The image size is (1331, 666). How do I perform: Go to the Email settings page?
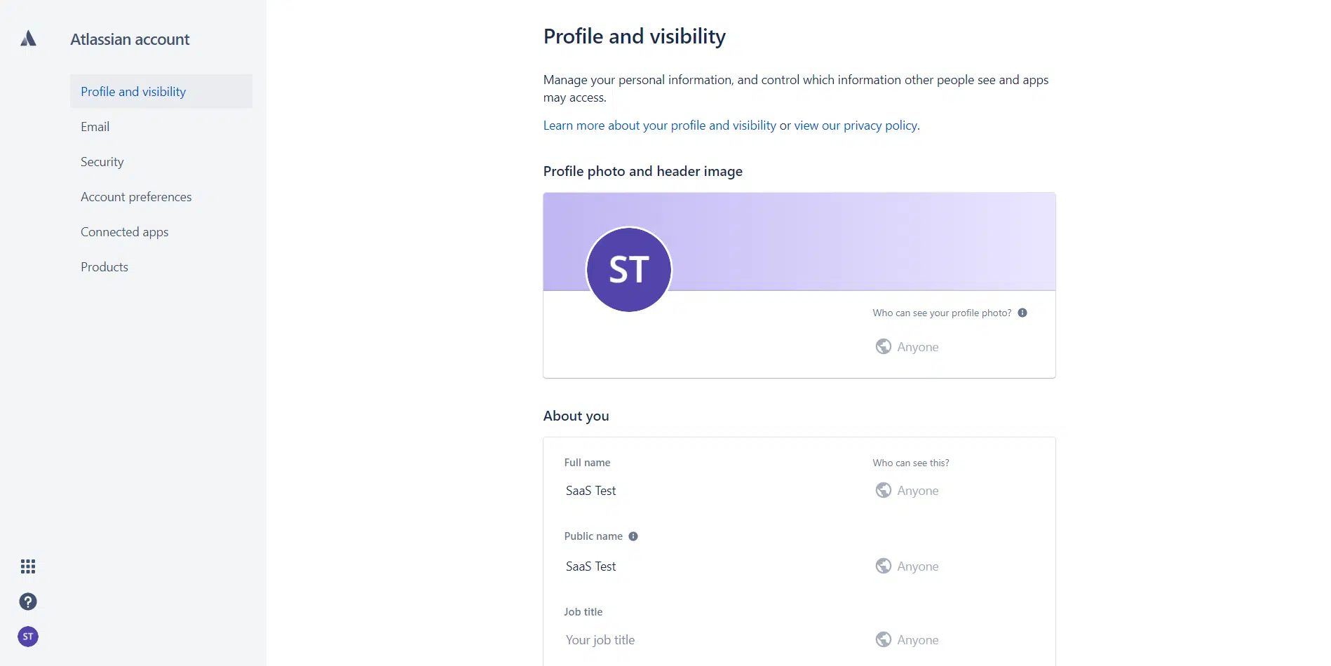pyautogui.click(x=95, y=127)
